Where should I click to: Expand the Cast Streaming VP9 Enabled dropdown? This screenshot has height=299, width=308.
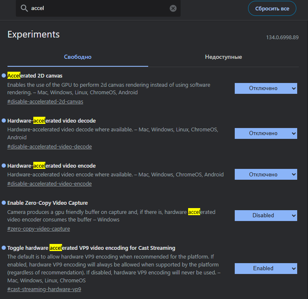click(266, 269)
